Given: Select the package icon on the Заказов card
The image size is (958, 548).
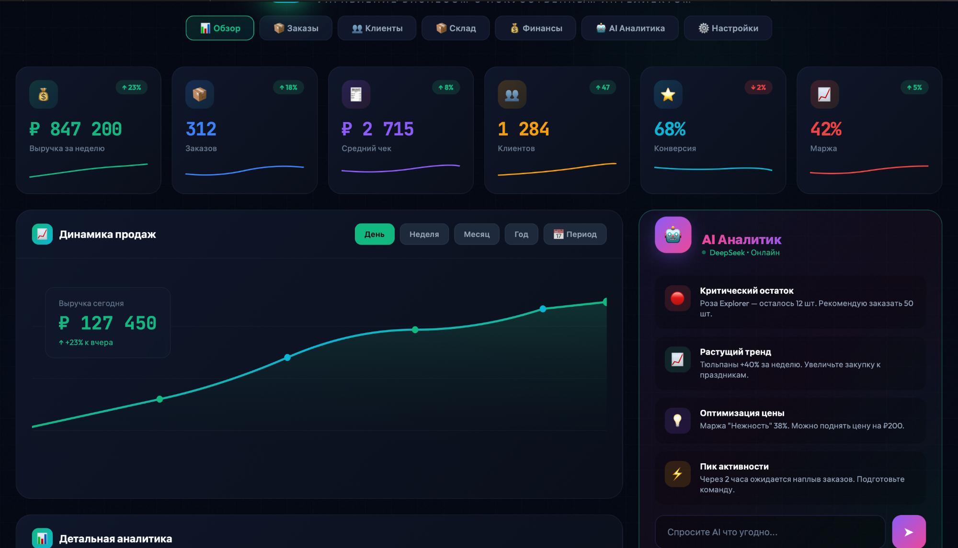Looking at the screenshot, I should click(x=200, y=94).
